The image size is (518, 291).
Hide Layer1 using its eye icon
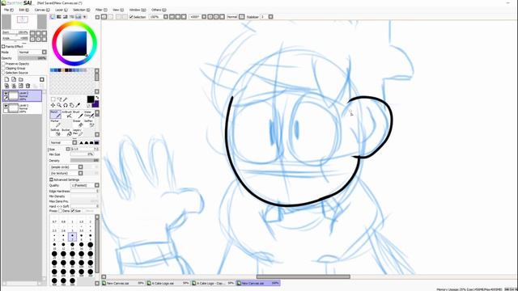(x=6, y=106)
